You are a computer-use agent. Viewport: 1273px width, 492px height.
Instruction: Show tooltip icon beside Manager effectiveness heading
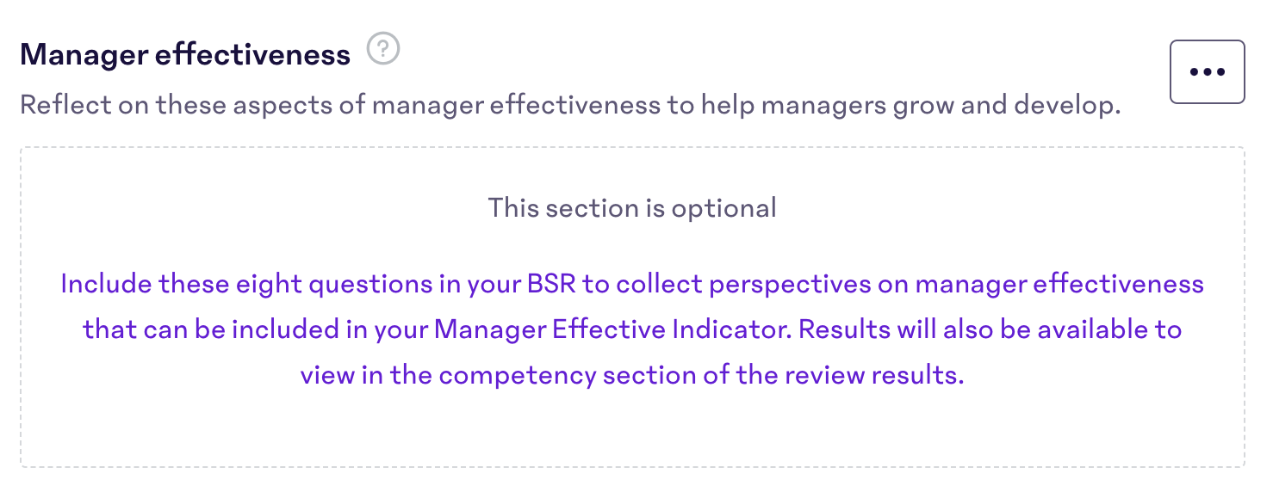point(383,49)
